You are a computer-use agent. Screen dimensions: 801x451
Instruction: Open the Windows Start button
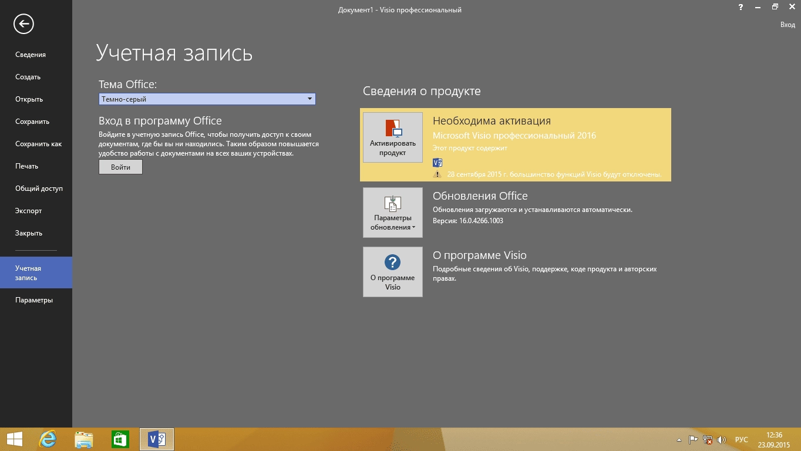coord(14,439)
